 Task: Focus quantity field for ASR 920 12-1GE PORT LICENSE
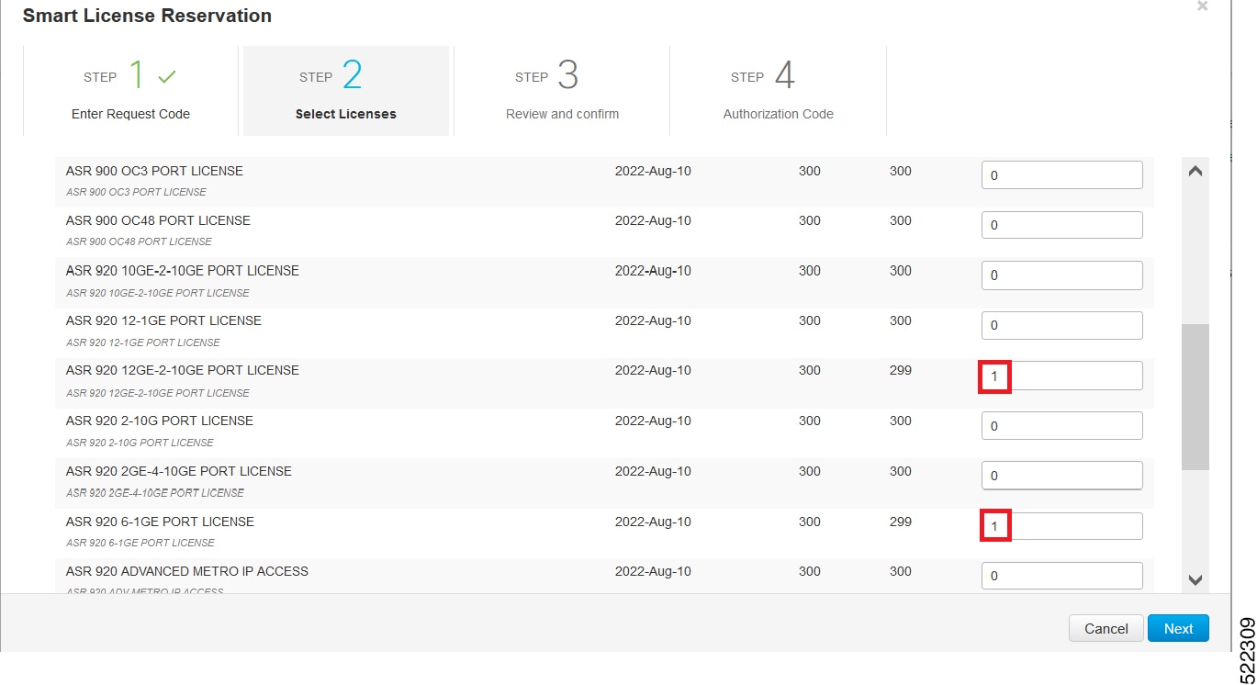[x=1061, y=325]
